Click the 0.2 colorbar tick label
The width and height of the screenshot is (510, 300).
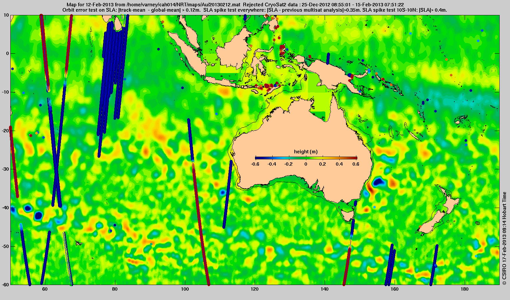click(323, 164)
